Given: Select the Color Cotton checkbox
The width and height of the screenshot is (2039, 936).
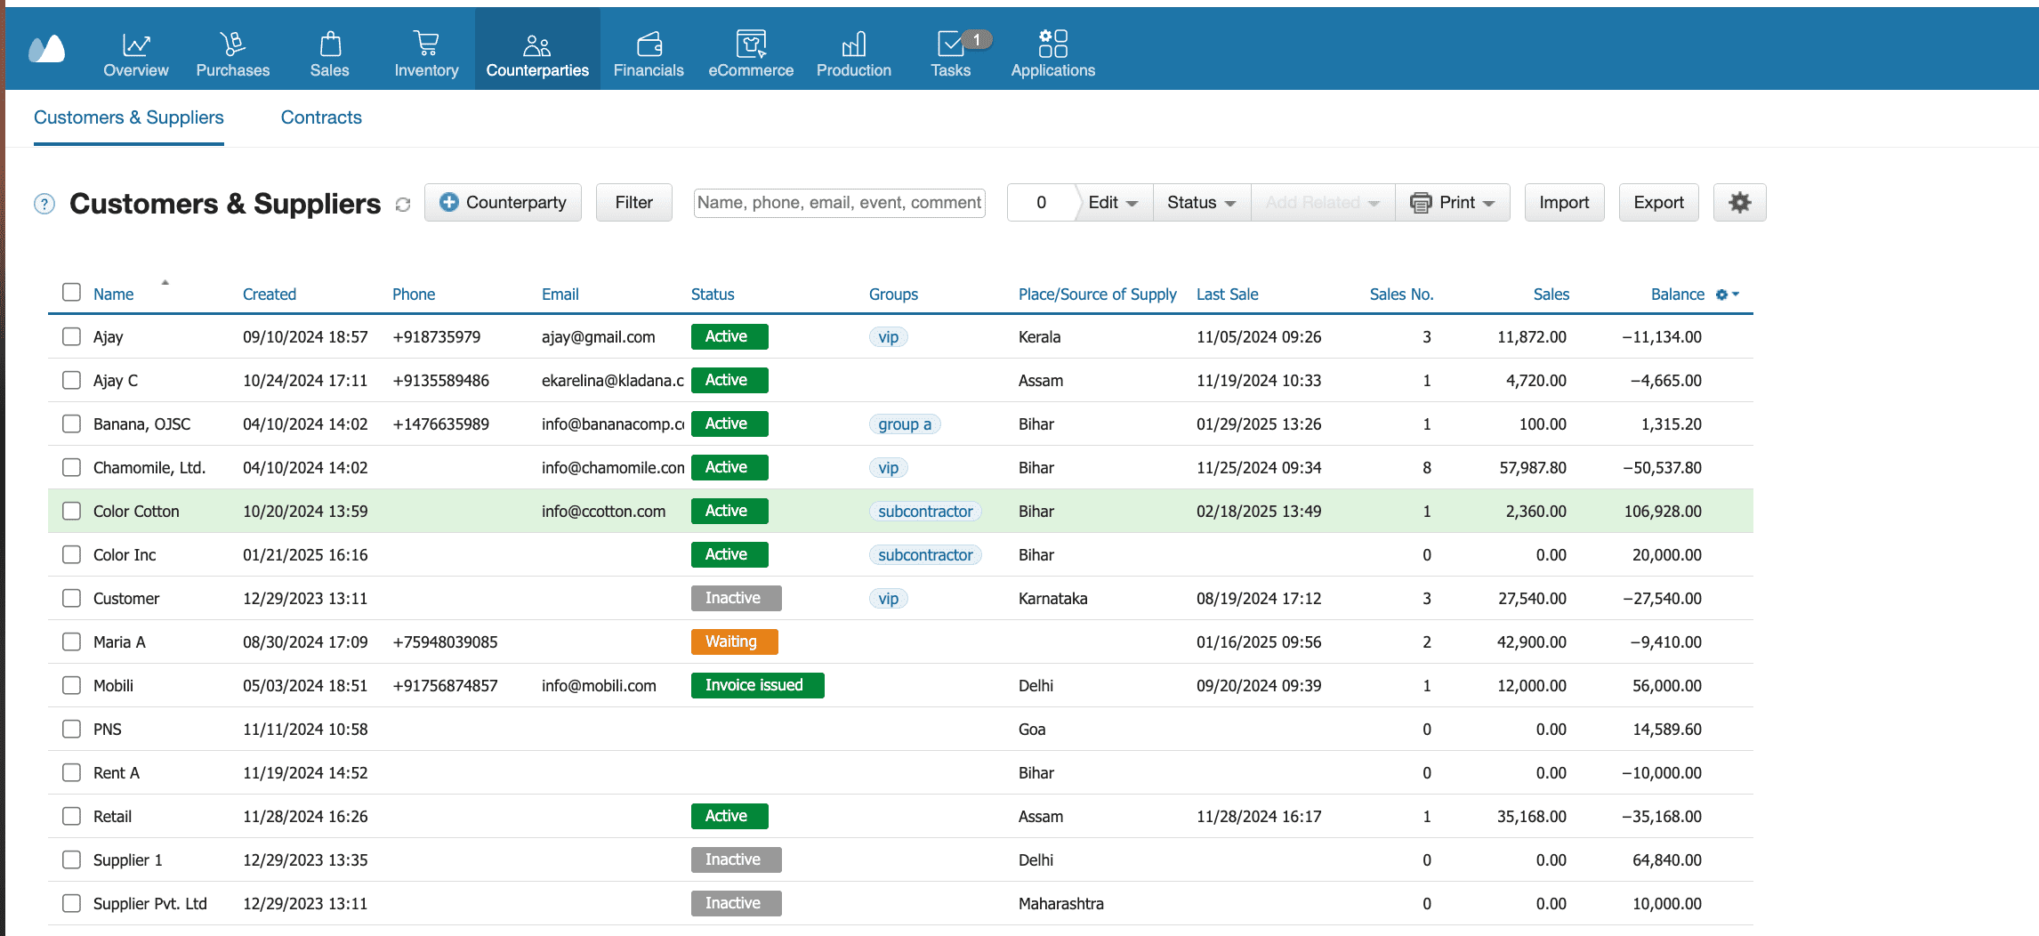Looking at the screenshot, I should (x=71, y=511).
